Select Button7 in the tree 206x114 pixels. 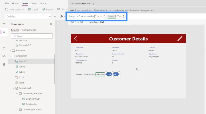23,61
